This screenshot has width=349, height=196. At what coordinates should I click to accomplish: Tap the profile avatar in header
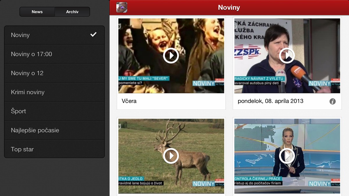click(122, 7)
